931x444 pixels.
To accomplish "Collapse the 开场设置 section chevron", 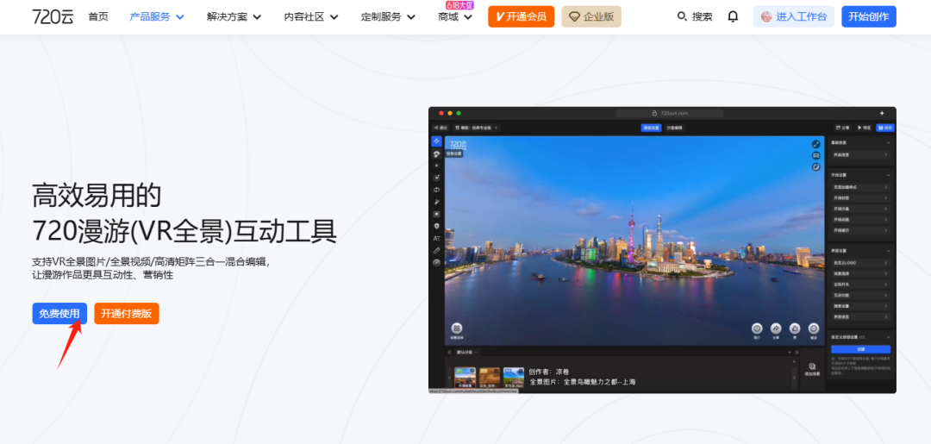I will tap(888, 176).
